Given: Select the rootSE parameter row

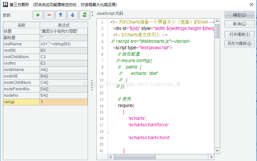Looking at the screenshot, I should [x=22, y=50].
